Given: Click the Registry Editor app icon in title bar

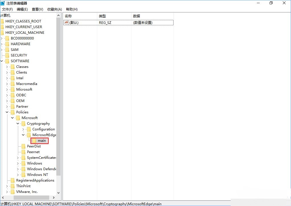Looking at the screenshot, I should click(x=3, y=3).
